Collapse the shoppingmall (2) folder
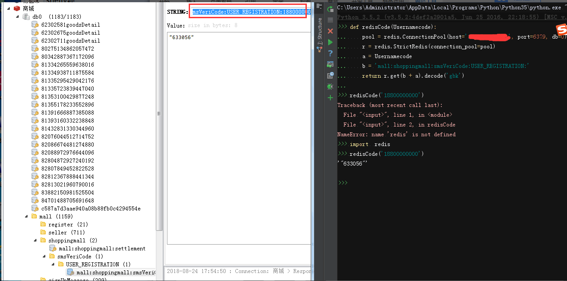This screenshot has width=567, height=281. coord(36,241)
